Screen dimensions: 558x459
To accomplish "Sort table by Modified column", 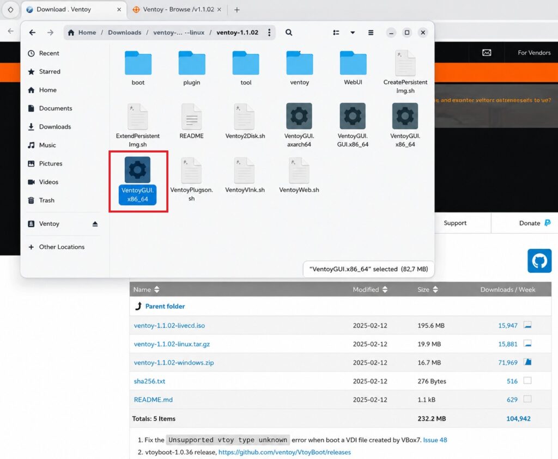I will [370, 290].
